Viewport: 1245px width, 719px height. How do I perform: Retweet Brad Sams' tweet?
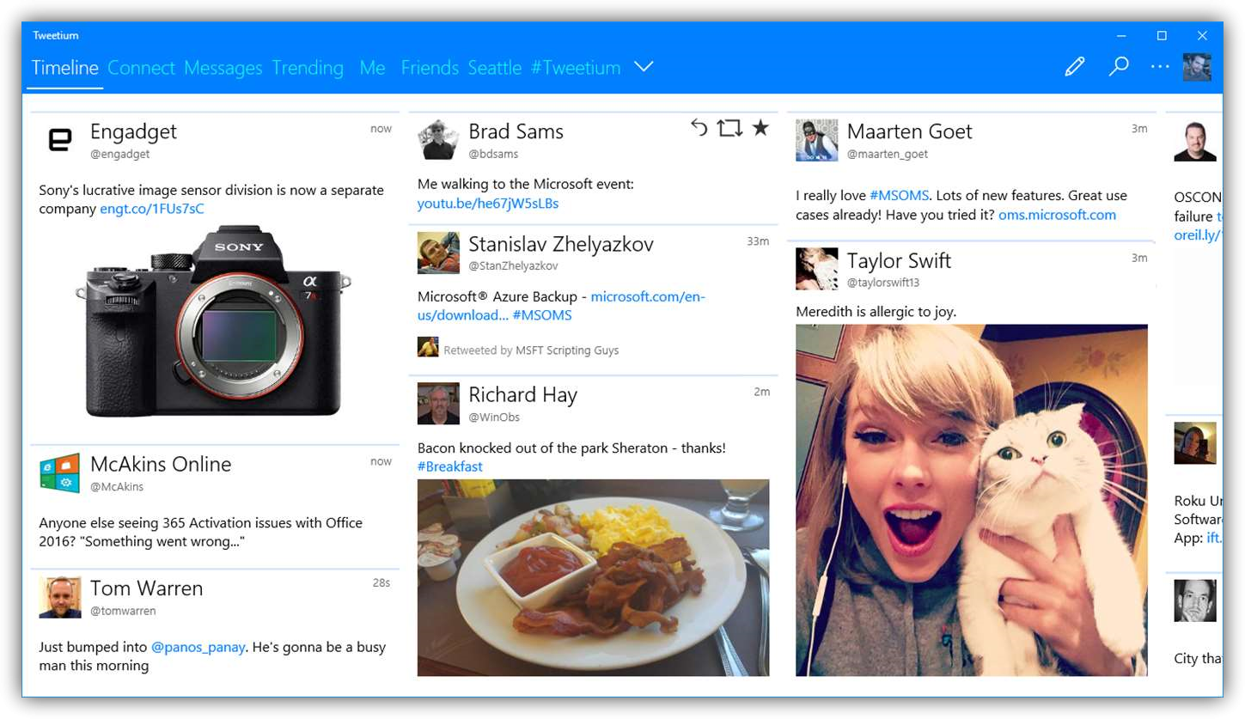729,128
